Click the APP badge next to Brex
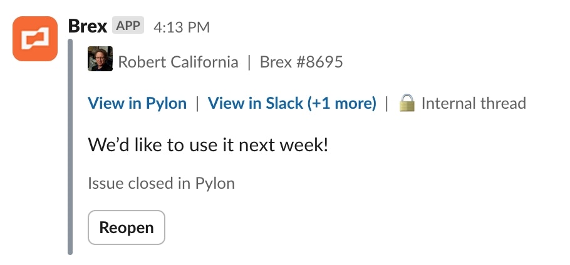This screenshot has width=570, height=265. coord(128,26)
